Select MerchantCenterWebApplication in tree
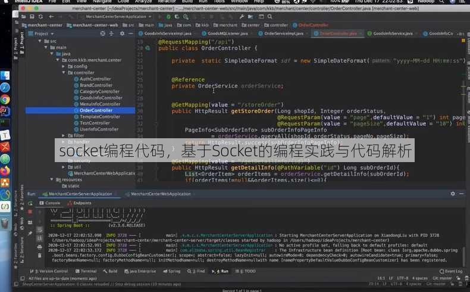The image size is (470, 292). pyautogui.click(x=101, y=173)
